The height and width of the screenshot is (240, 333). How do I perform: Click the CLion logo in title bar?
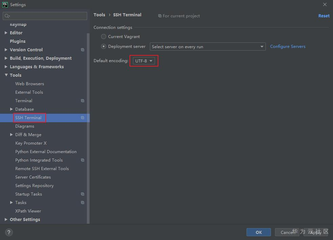tap(5, 5)
